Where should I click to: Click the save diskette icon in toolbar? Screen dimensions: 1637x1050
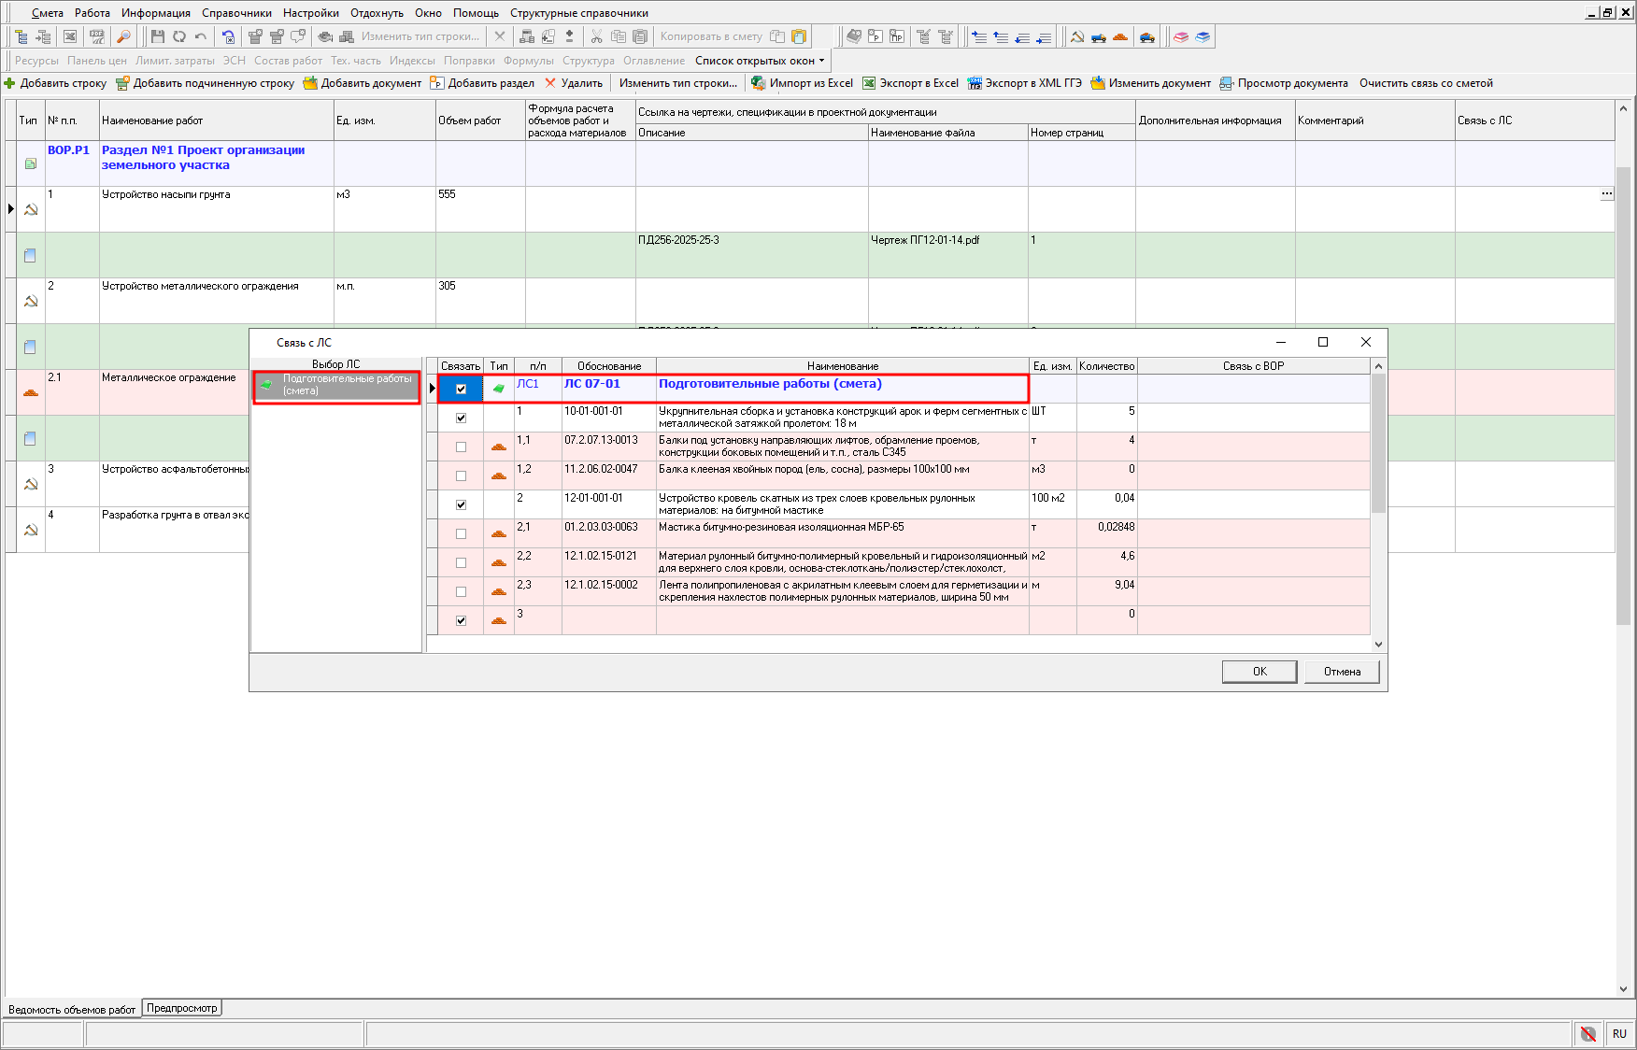point(157,36)
